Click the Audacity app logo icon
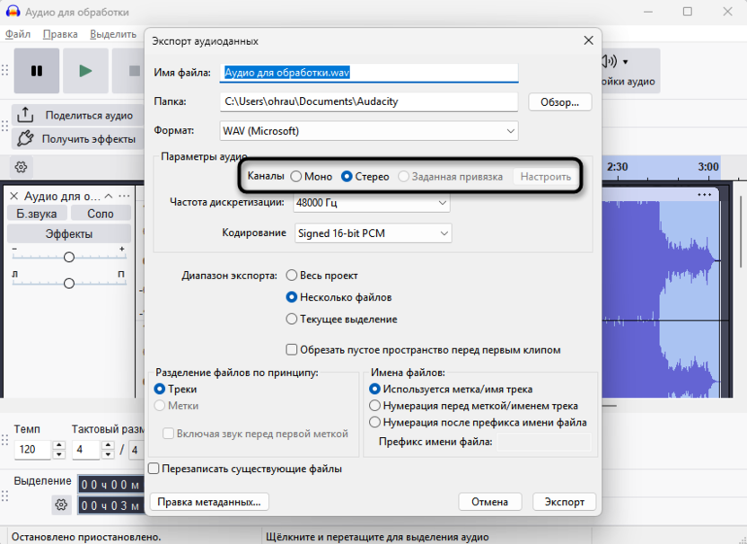This screenshot has height=544, width=747. click(13, 12)
